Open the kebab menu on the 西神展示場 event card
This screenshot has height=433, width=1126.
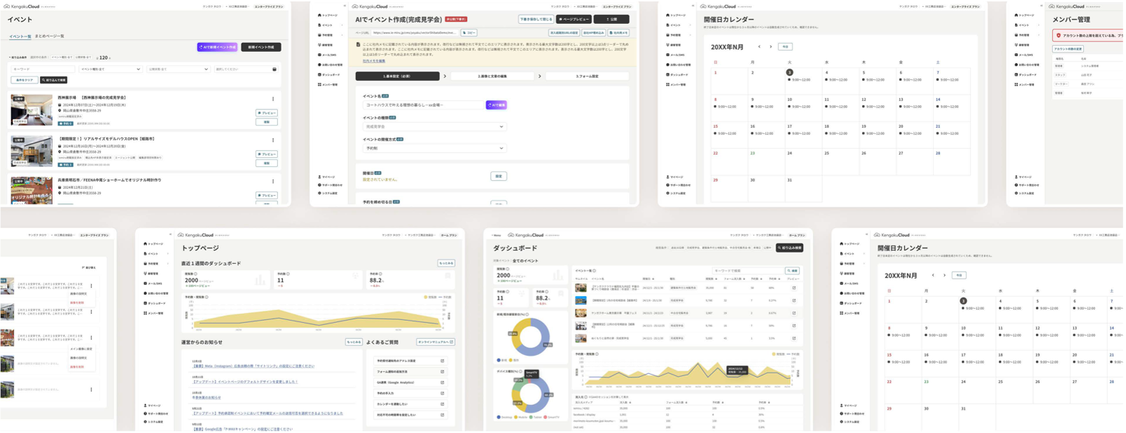[273, 100]
